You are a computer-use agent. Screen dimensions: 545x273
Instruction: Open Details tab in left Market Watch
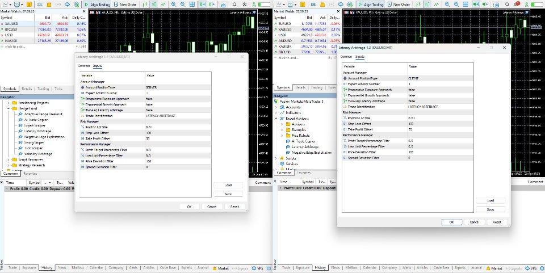point(27,89)
